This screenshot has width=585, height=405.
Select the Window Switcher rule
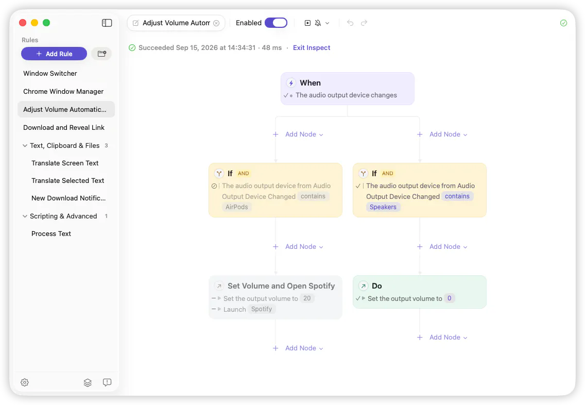(x=66, y=74)
